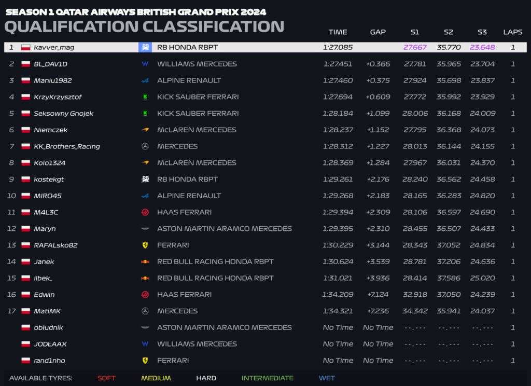531x386 pixels.
Task: Click the INTERMEDIATE tyre label
Action: [268, 378]
